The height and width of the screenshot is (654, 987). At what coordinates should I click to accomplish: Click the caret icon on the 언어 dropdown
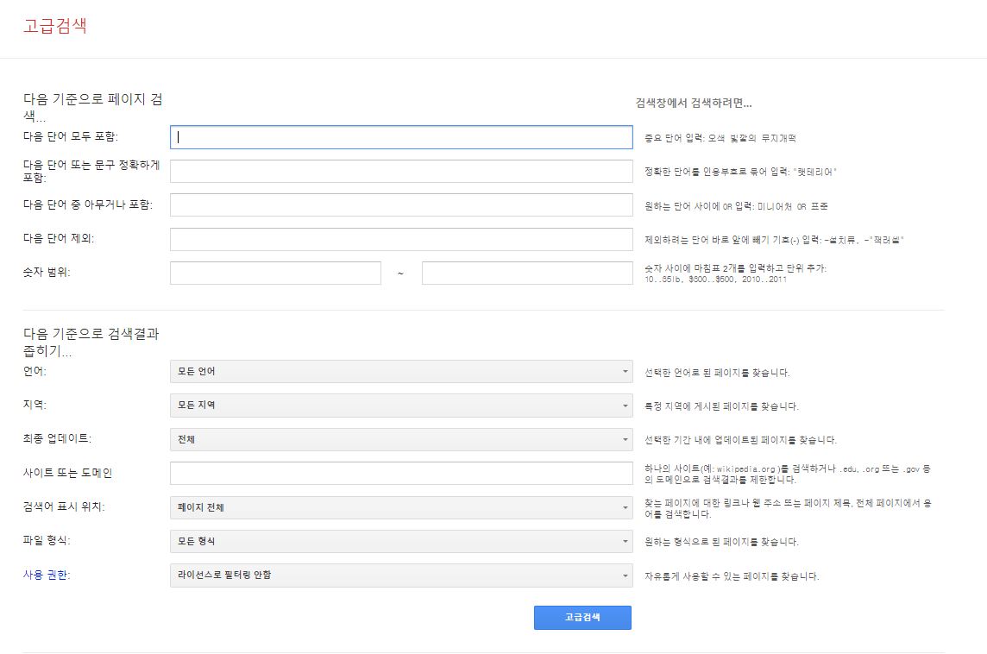(x=626, y=371)
